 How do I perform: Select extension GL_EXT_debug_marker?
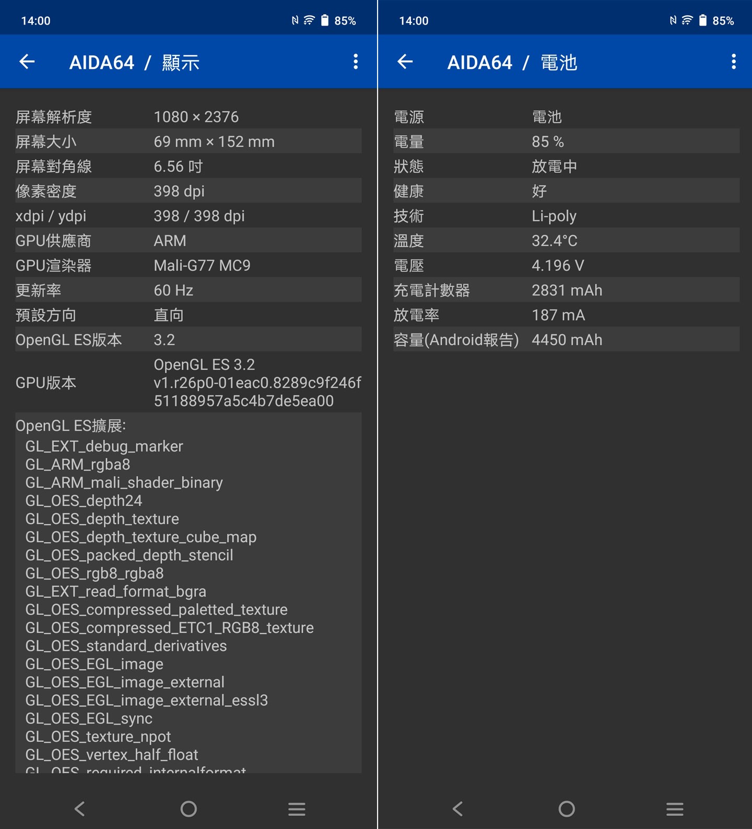point(104,446)
